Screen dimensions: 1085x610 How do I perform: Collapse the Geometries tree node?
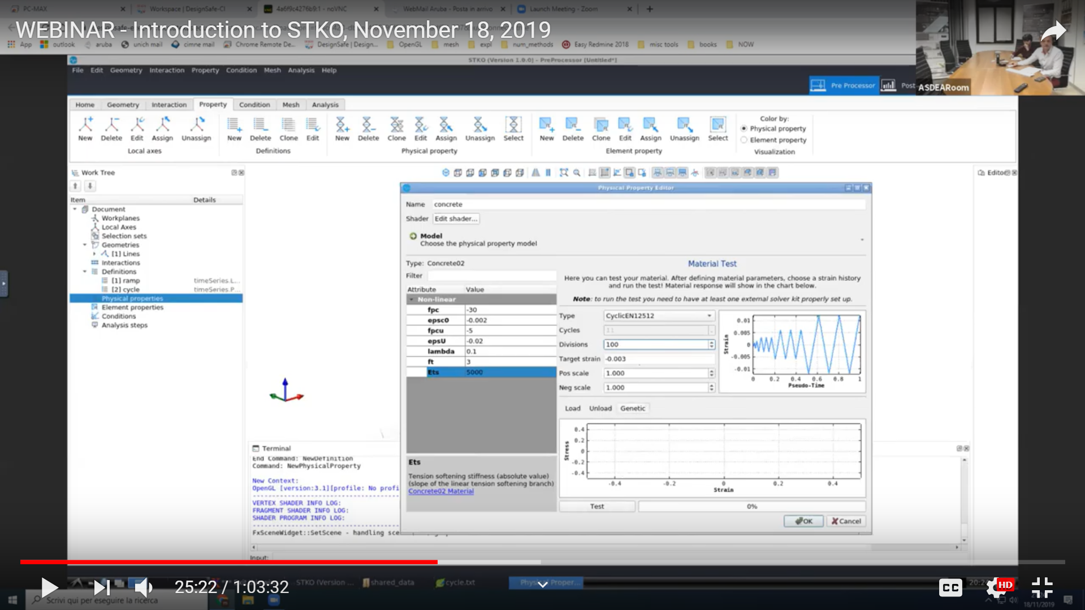(x=85, y=245)
